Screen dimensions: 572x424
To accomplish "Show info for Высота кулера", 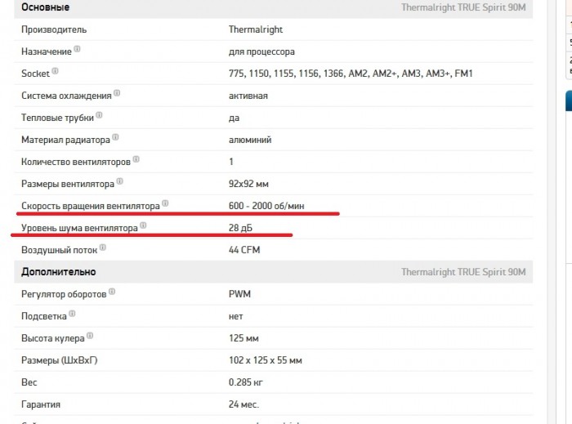I will tap(90, 336).
